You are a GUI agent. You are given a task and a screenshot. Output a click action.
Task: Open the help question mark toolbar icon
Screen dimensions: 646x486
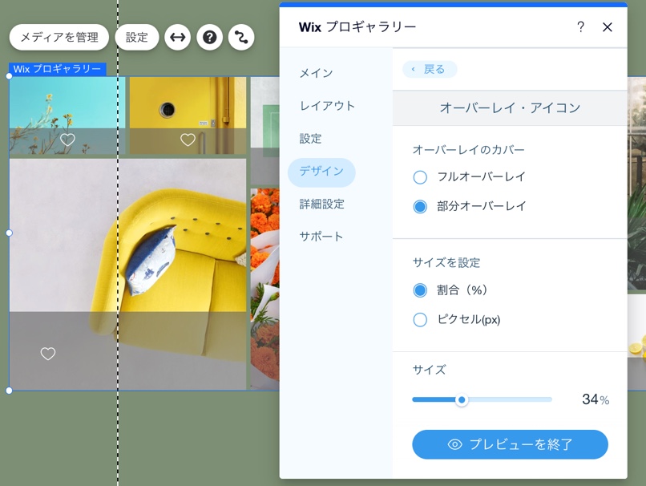coord(209,38)
